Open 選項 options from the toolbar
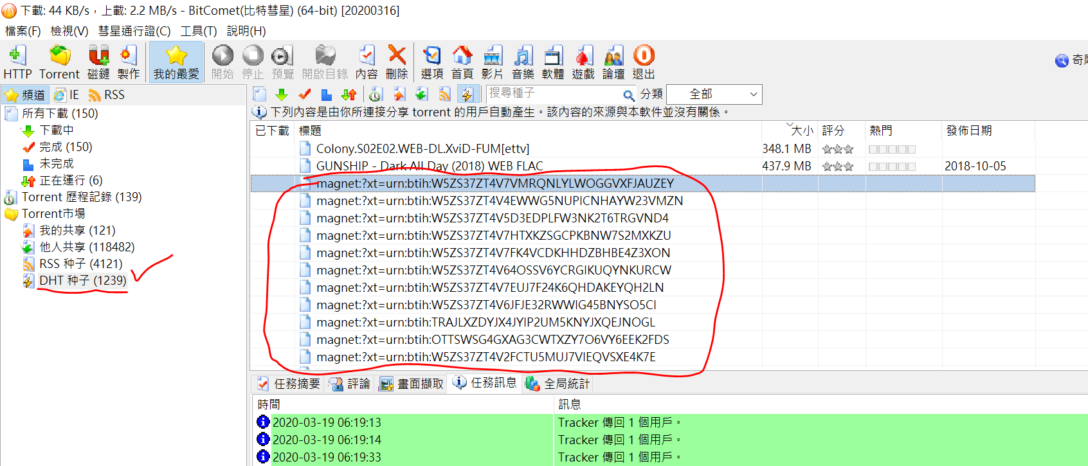The height and width of the screenshot is (466, 1088). tap(432, 62)
